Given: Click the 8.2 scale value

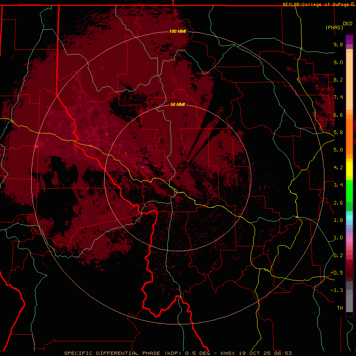Looking at the screenshot, I should pyautogui.click(x=338, y=80).
